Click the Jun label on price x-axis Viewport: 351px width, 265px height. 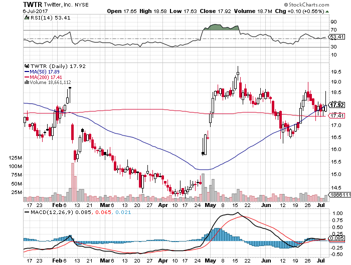coord(266,205)
